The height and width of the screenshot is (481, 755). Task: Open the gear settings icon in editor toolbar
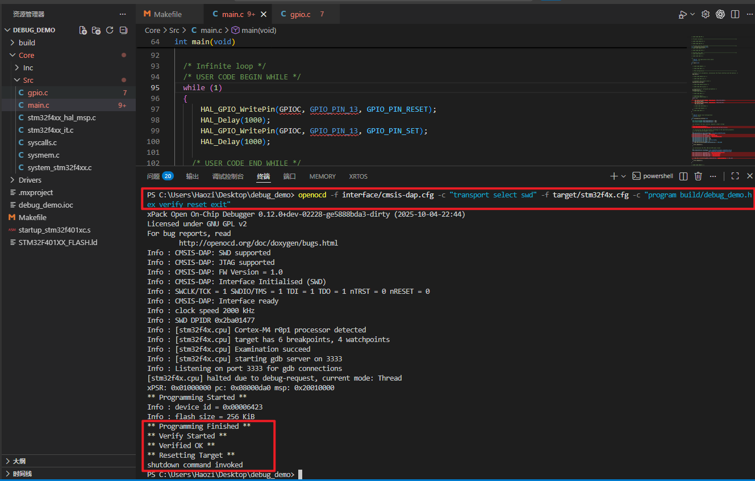tap(706, 14)
